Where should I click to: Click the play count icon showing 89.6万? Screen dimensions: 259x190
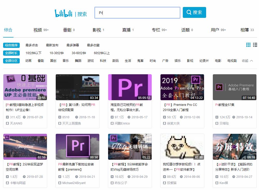164,177
